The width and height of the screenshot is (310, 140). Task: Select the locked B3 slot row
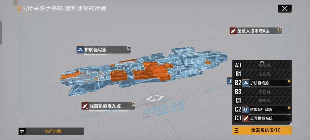pyautogui.click(x=262, y=92)
